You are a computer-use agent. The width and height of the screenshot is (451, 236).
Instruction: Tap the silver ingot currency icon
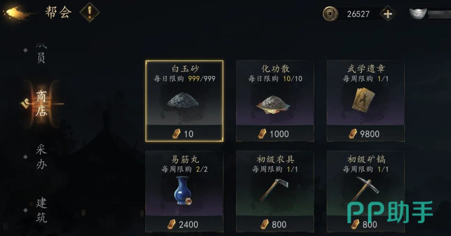pos(418,13)
